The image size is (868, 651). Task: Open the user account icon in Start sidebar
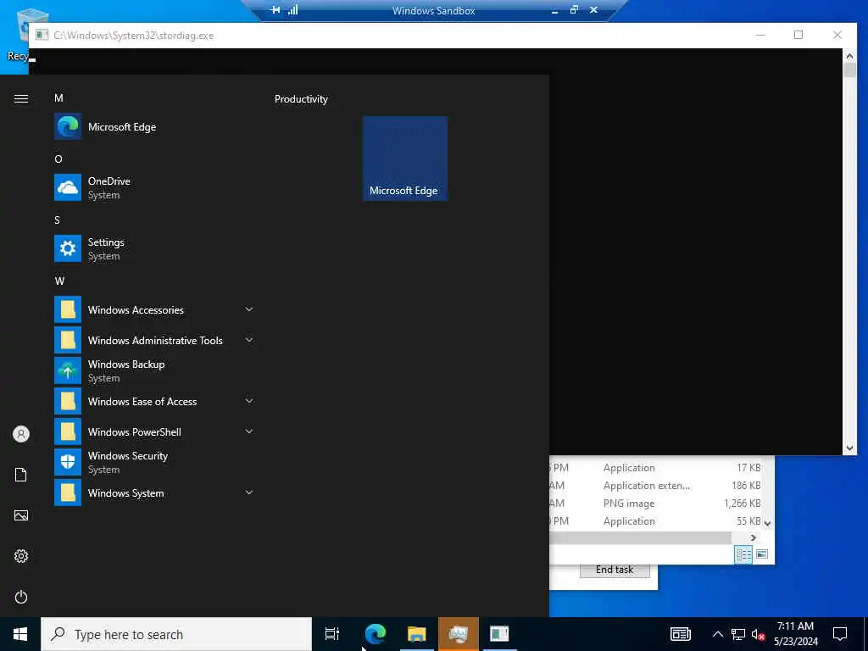coord(21,434)
